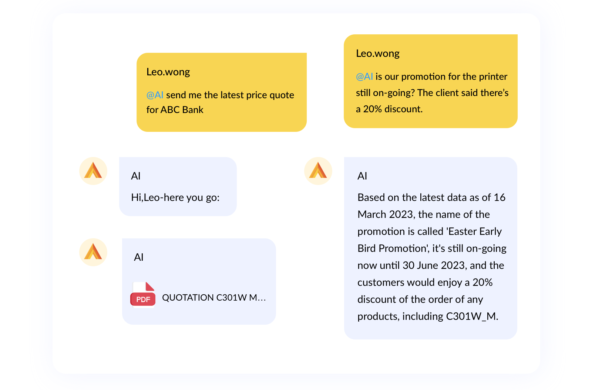The width and height of the screenshot is (592, 390).
Task: Click the AI avatar beside the PDF attachment
Action: (93, 252)
